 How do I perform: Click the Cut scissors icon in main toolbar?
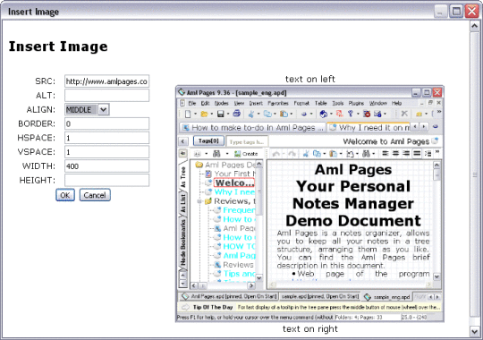[251, 114]
